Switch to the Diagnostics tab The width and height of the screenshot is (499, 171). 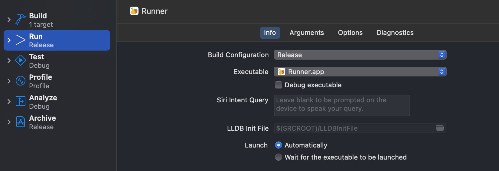coord(395,33)
